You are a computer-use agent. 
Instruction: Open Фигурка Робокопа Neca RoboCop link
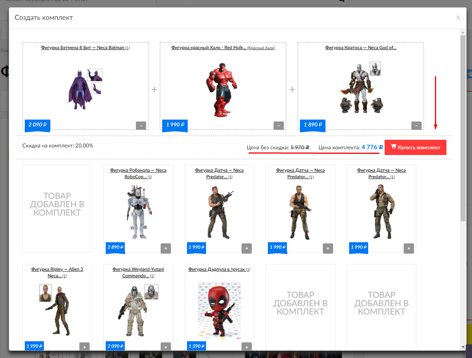tap(138, 173)
